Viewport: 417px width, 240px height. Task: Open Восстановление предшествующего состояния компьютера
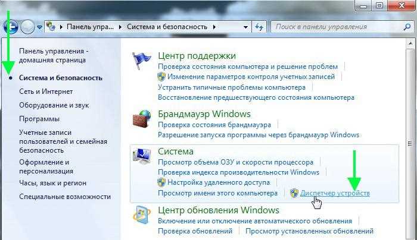tap(256, 97)
